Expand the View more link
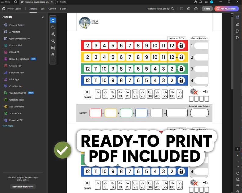This screenshot has width=242, height=193. pos(8,126)
